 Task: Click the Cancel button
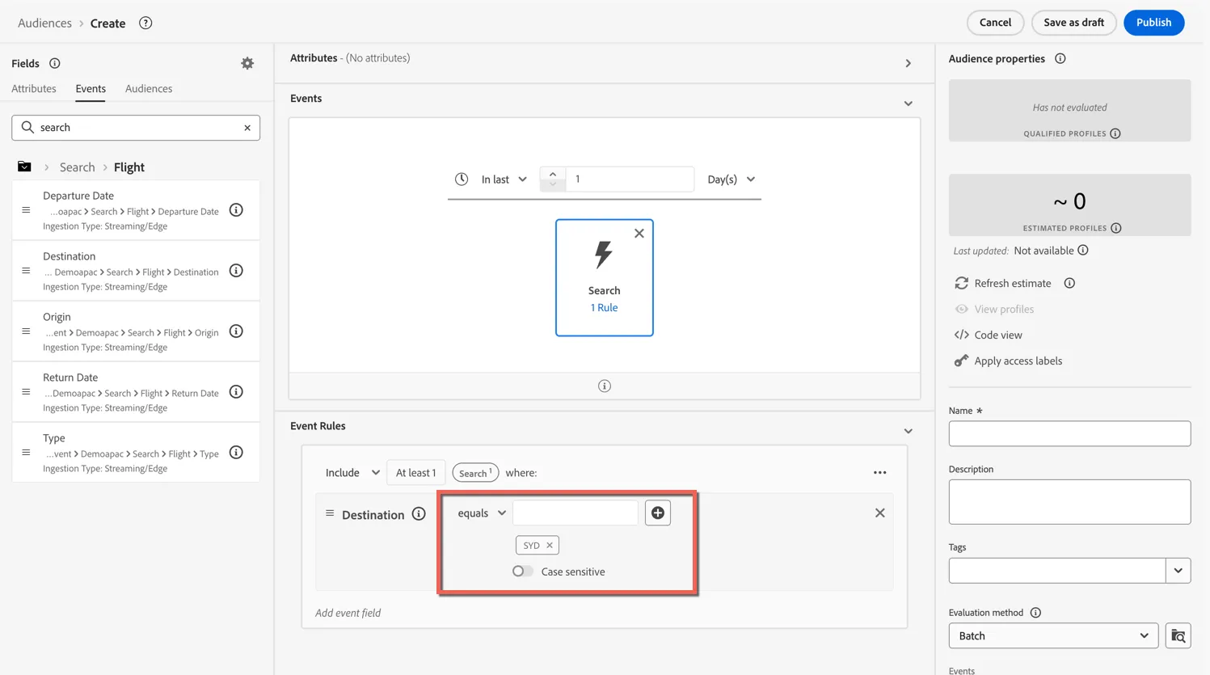point(995,23)
